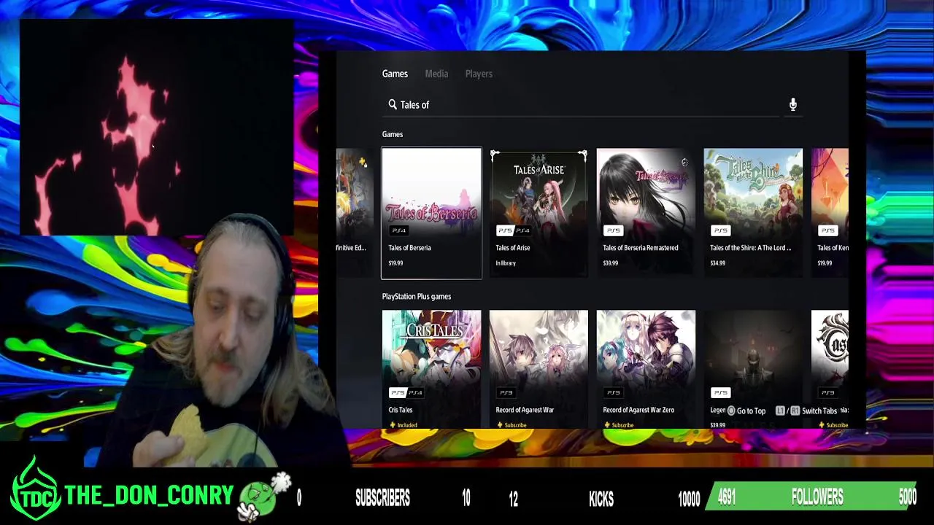Click the THE_DON_CONRY channel name overlay
The height and width of the screenshot is (525, 934).
[149, 496]
